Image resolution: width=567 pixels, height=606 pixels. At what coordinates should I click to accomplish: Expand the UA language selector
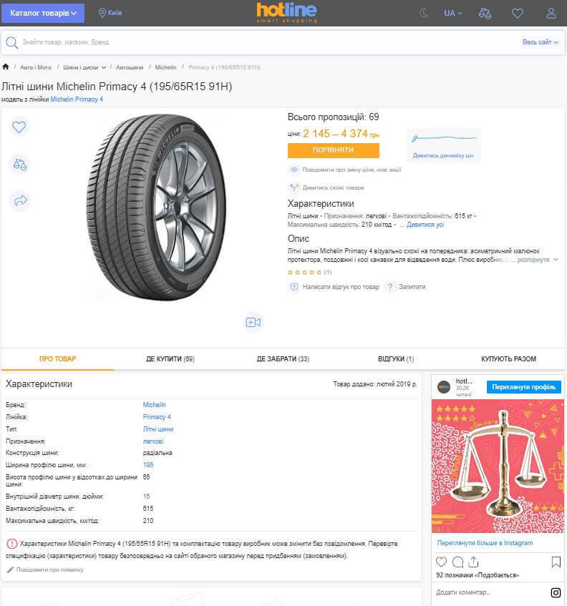pos(453,13)
